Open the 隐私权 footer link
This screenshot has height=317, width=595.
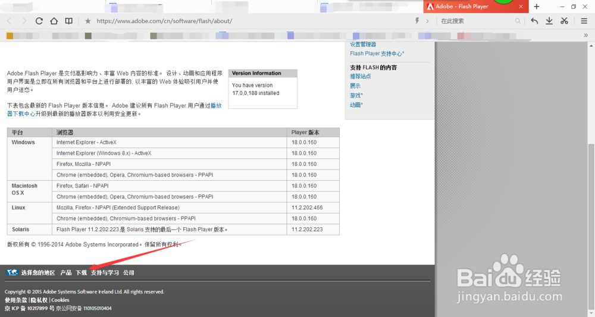pos(39,300)
